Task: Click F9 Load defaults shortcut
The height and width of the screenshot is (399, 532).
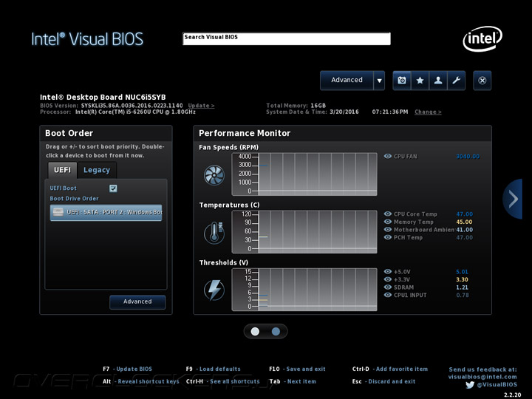Action: pos(213,369)
